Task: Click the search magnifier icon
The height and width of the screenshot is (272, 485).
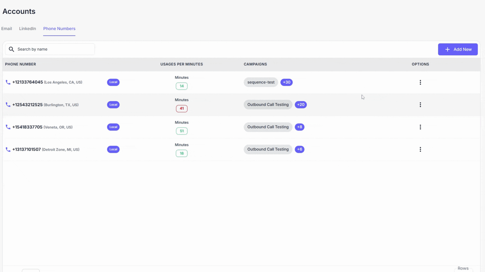Action: pos(11,49)
